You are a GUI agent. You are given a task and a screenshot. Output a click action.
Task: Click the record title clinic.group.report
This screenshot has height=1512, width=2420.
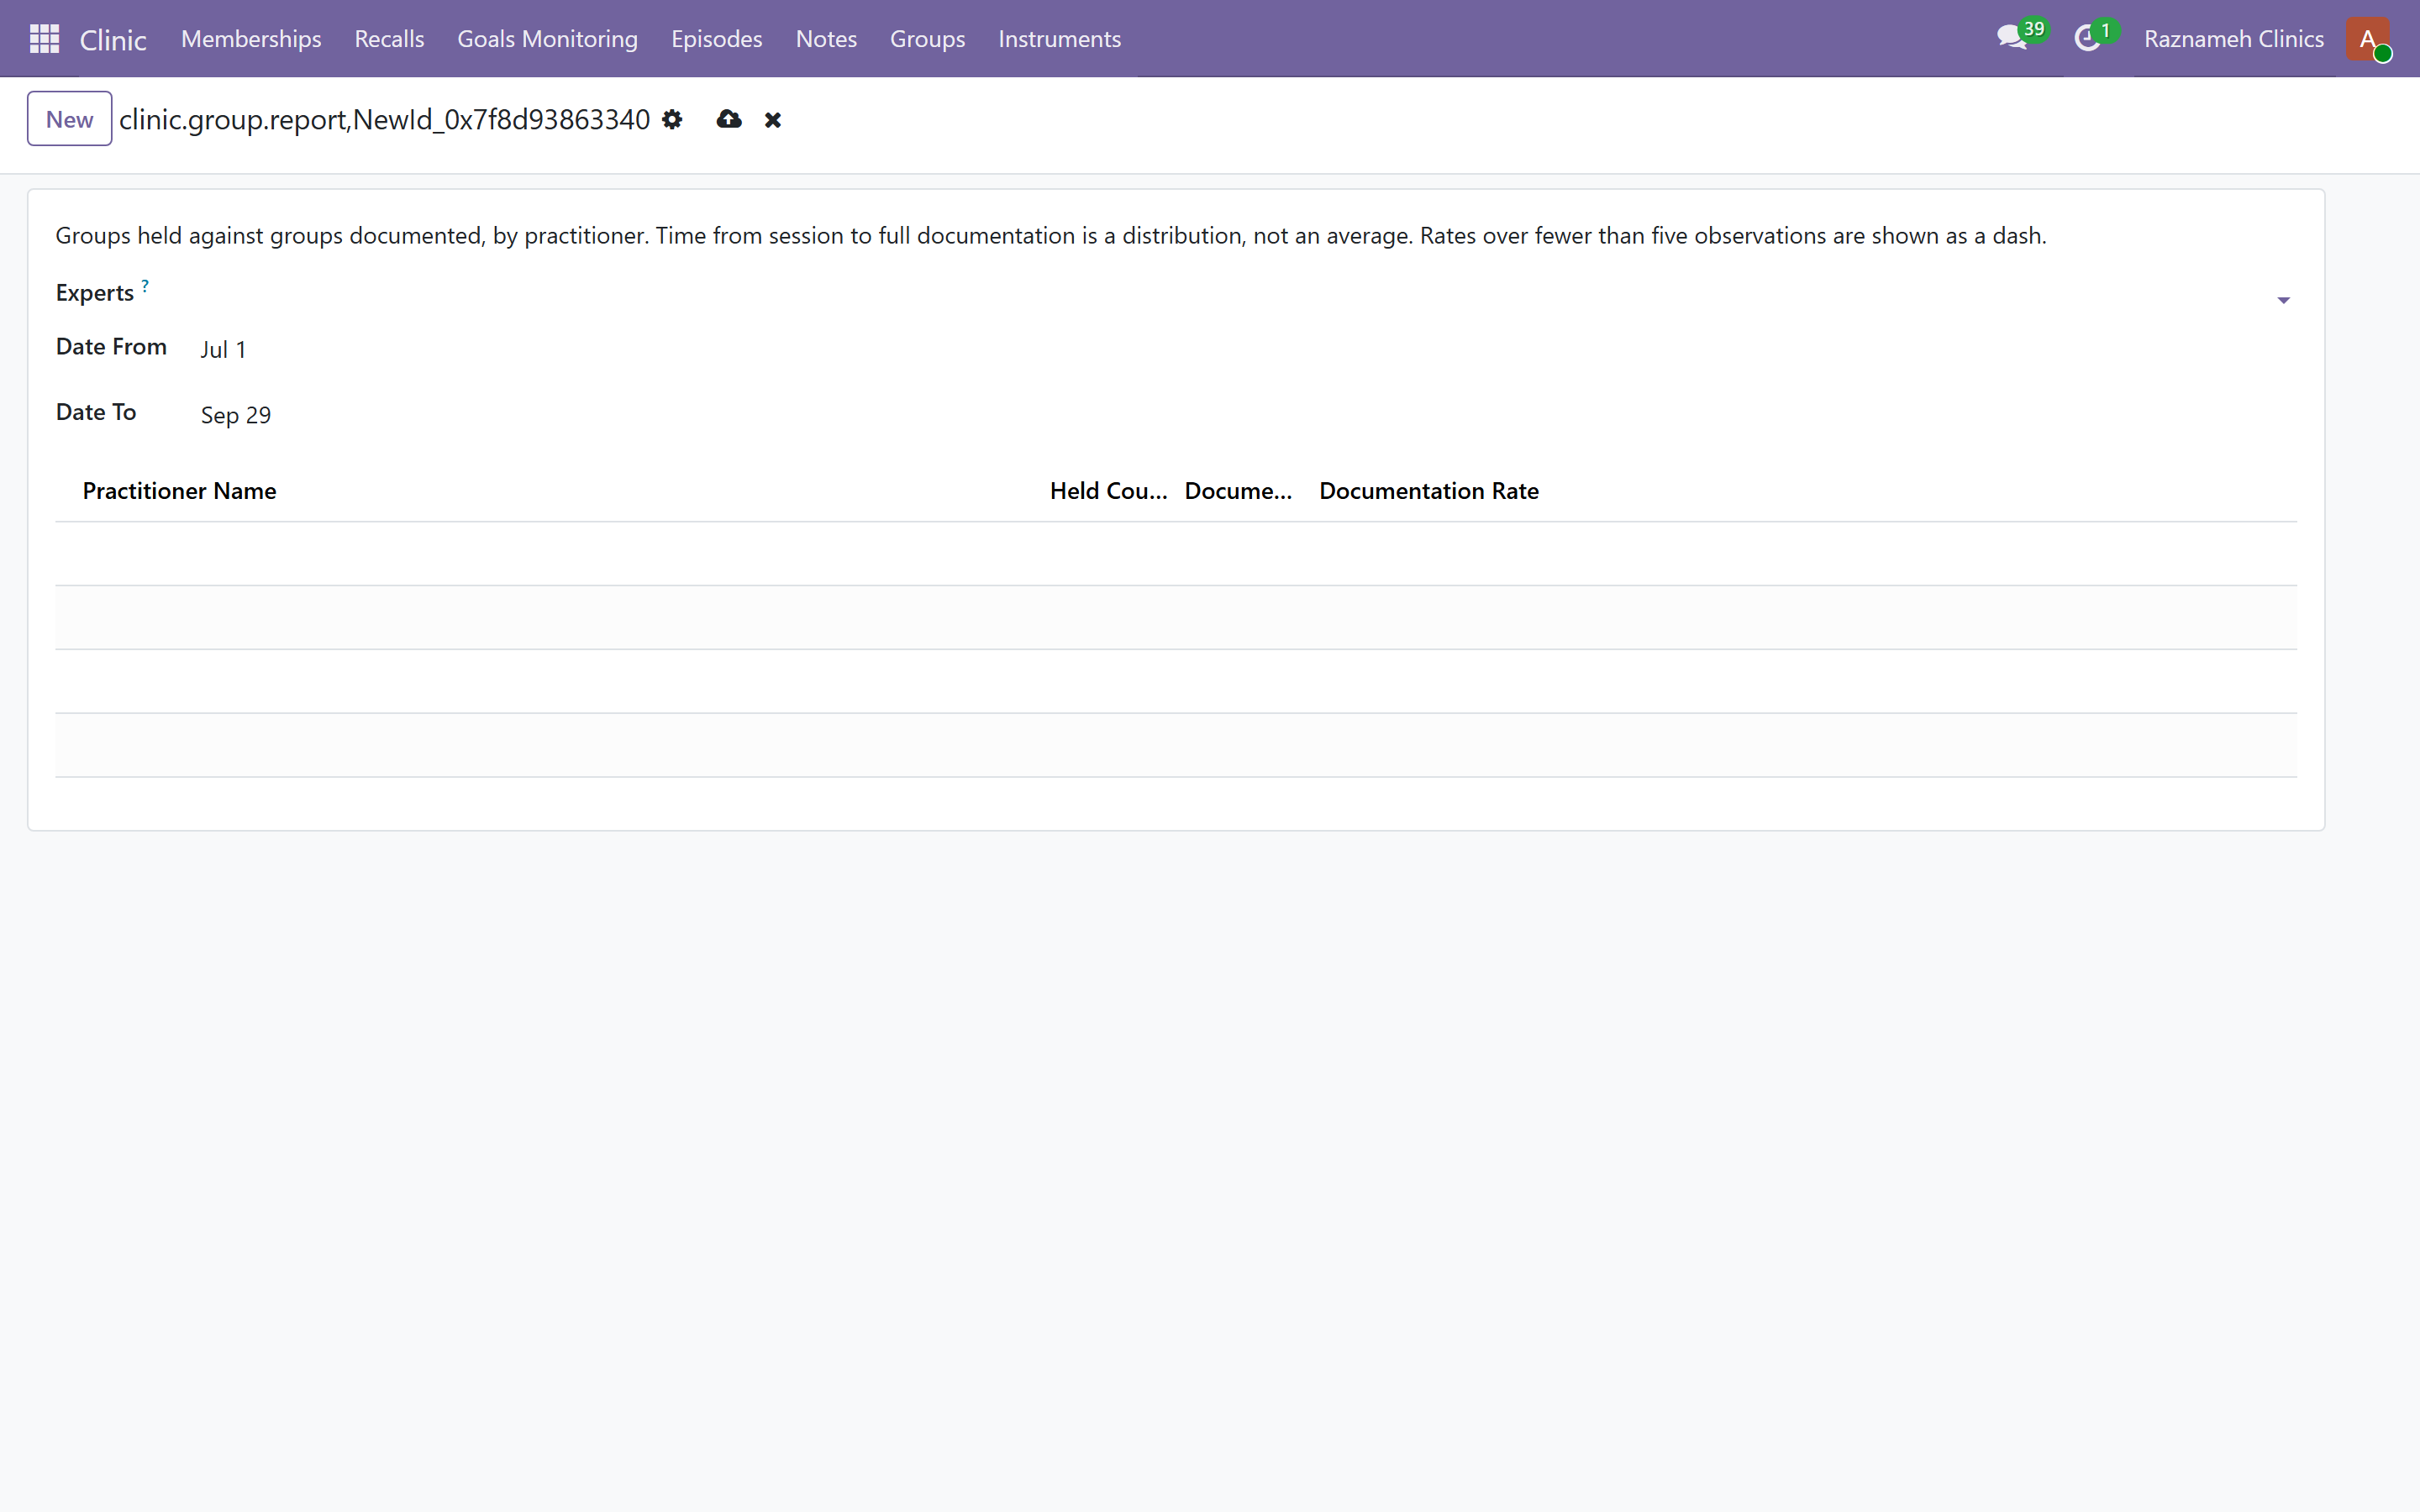point(384,120)
